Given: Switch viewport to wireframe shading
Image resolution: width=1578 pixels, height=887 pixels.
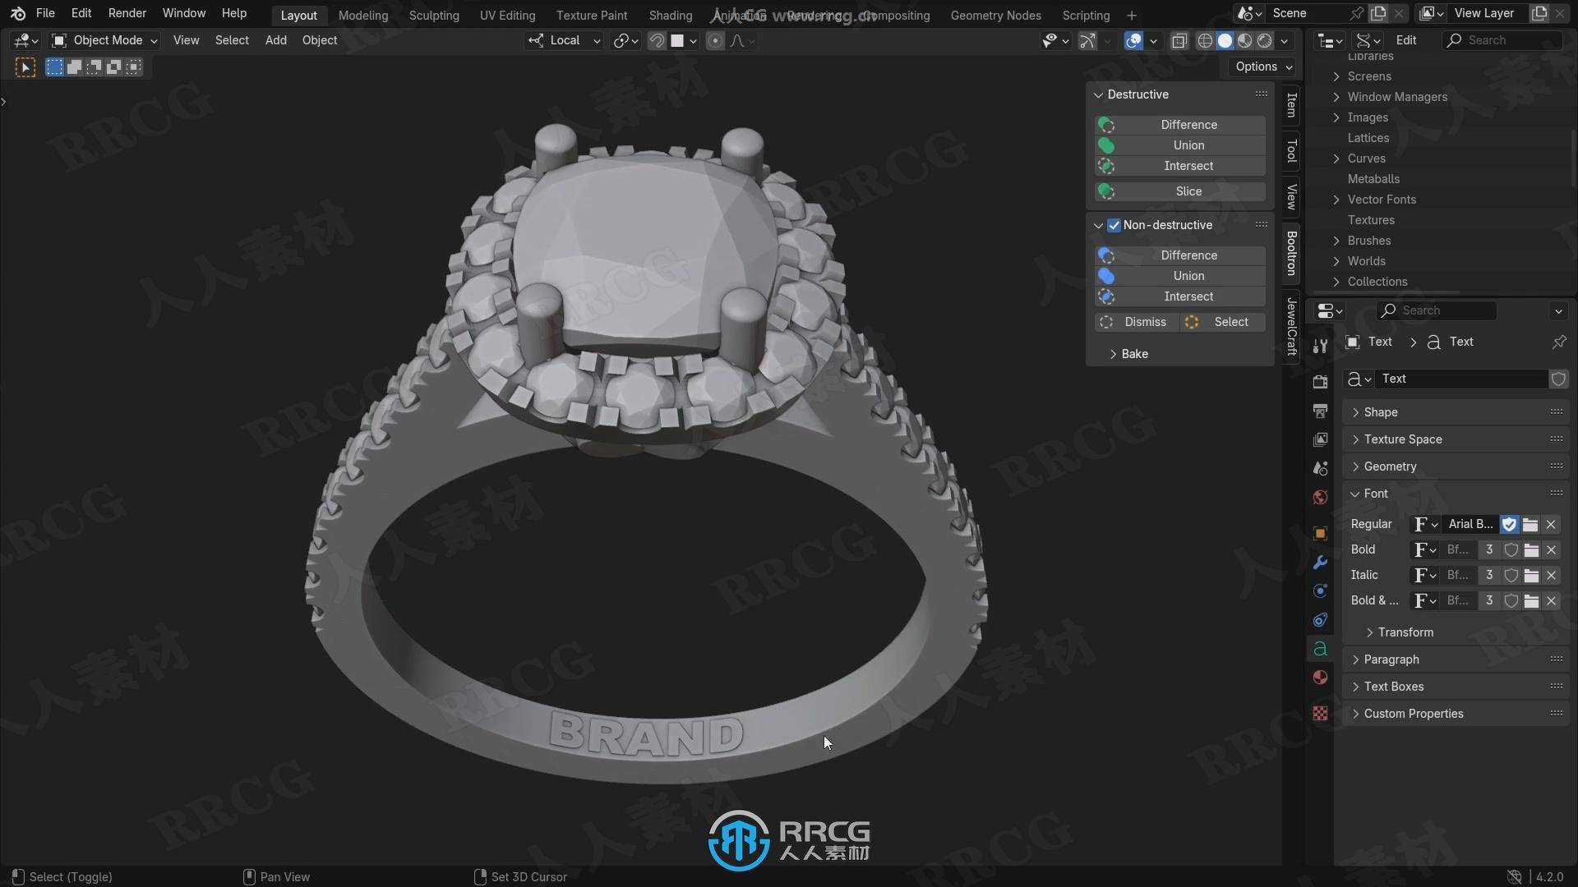Looking at the screenshot, I should pos(1205,40).
